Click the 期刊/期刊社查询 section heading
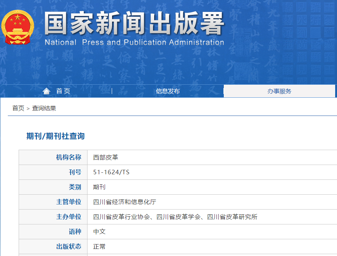337x256 pixels. click(x=55, y=136)
